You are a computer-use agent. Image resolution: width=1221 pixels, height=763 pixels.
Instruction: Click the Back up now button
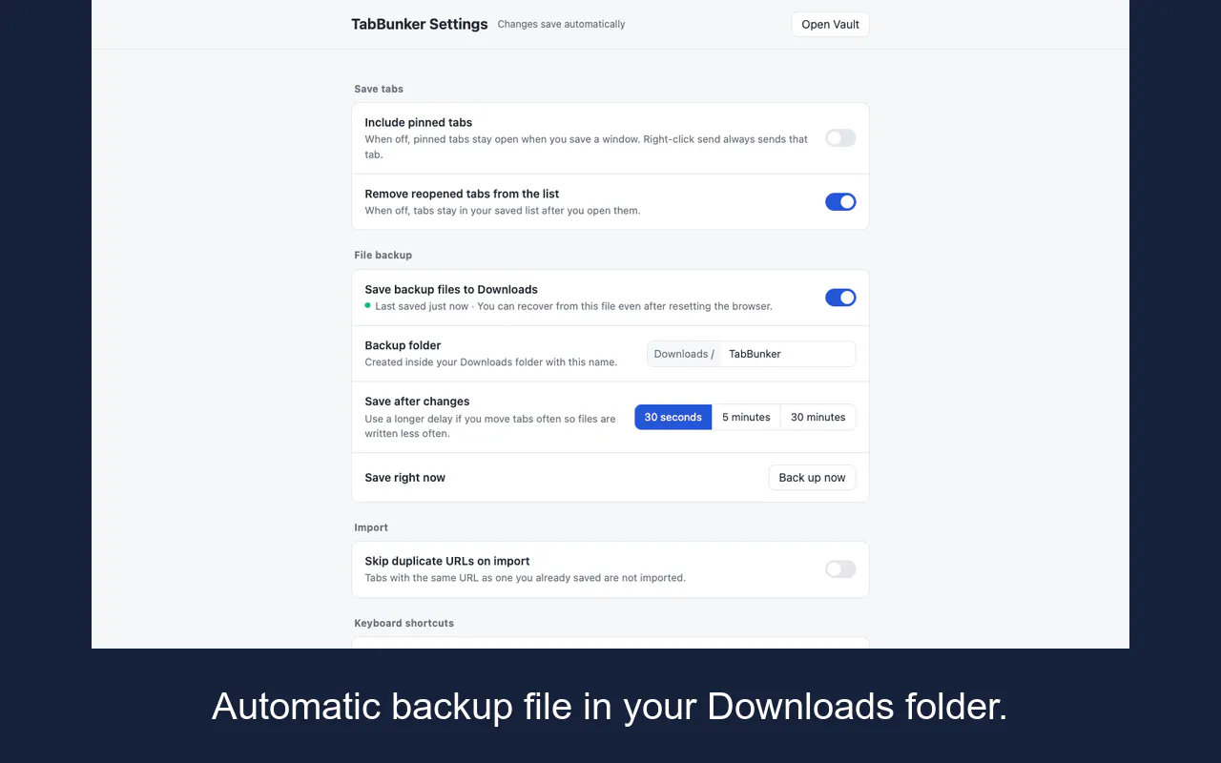[x=812, y=478]
